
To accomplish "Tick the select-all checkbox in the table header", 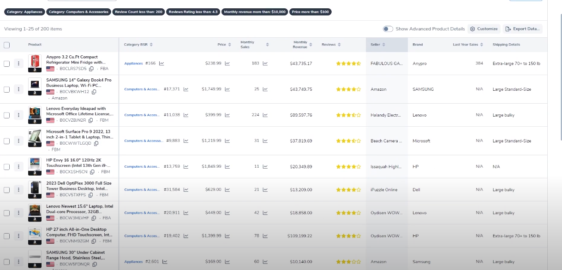I will tap(6, 45).
